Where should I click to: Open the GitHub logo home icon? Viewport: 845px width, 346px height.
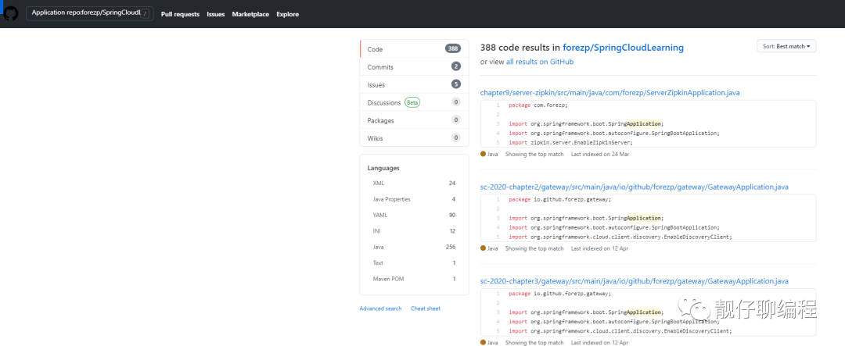[11, 13]
